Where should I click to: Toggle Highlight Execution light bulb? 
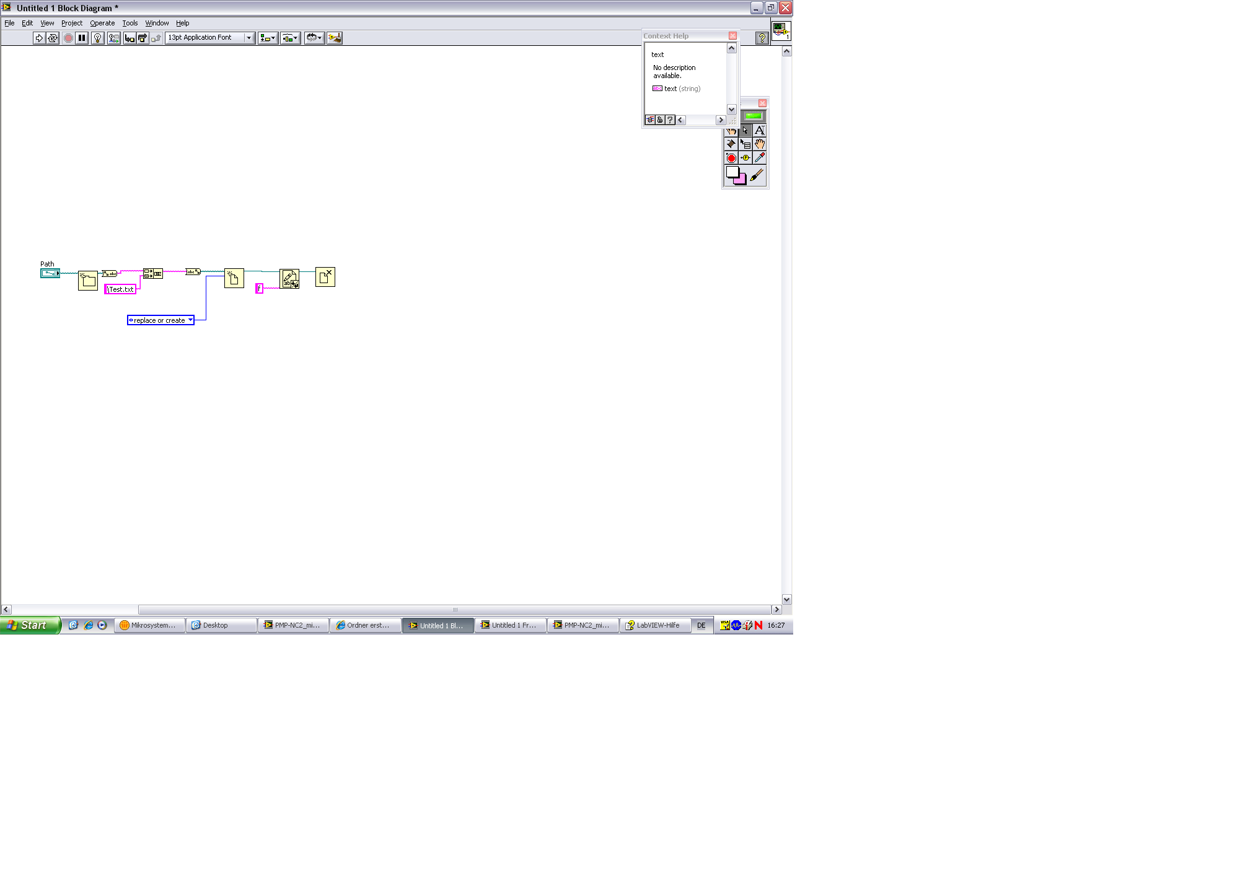point(97,38)
